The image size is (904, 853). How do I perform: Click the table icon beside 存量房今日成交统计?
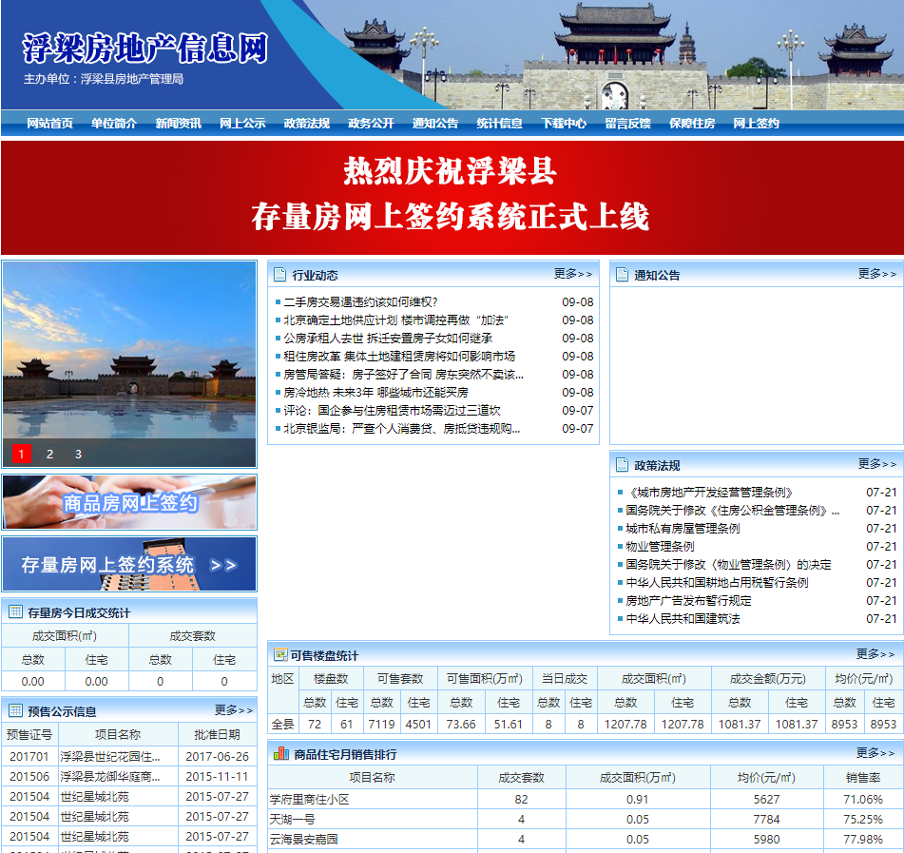pos(15,612)
